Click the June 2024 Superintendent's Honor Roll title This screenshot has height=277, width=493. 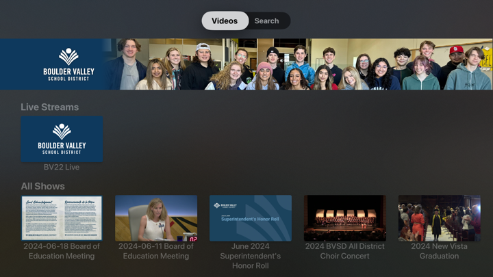251,256
